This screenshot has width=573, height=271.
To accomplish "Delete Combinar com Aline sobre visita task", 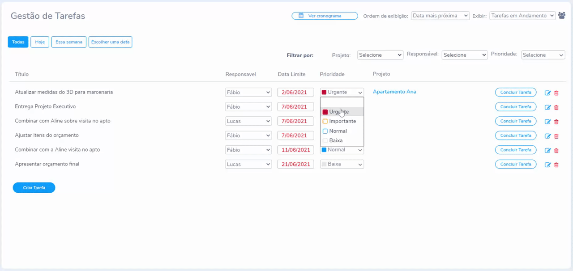I will point(556,122).
